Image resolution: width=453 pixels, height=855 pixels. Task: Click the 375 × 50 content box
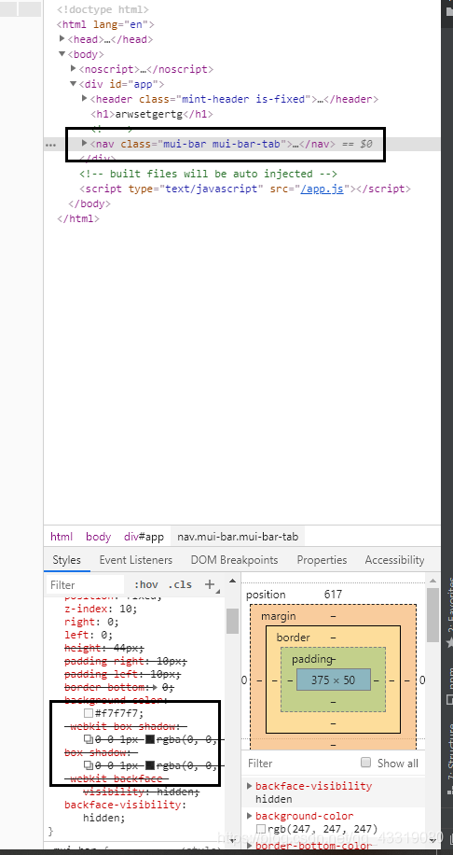pos(333,680)
